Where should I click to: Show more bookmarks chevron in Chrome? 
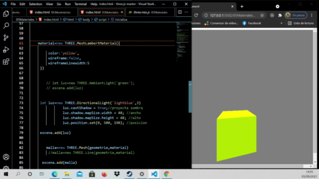coord(281,23)
